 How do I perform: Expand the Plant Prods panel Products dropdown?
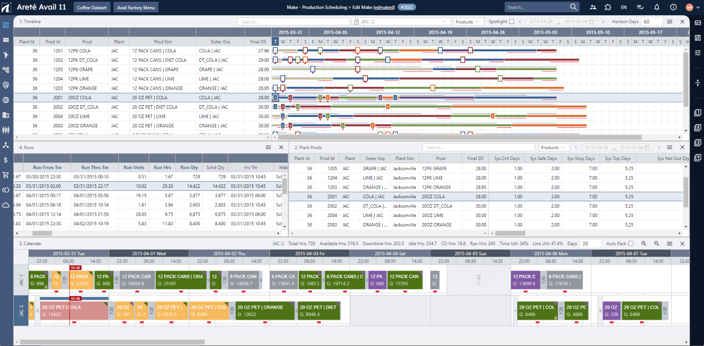(553, 148)
